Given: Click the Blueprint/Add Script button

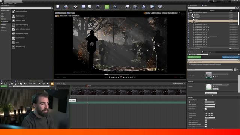Looking at the screenshot, I should (x=231, y=57).
